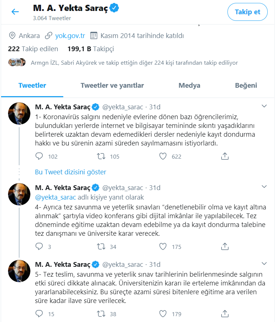Go back with the left arrow icon
The width and height of the screenshot is (275, 322).
point(15,12)
